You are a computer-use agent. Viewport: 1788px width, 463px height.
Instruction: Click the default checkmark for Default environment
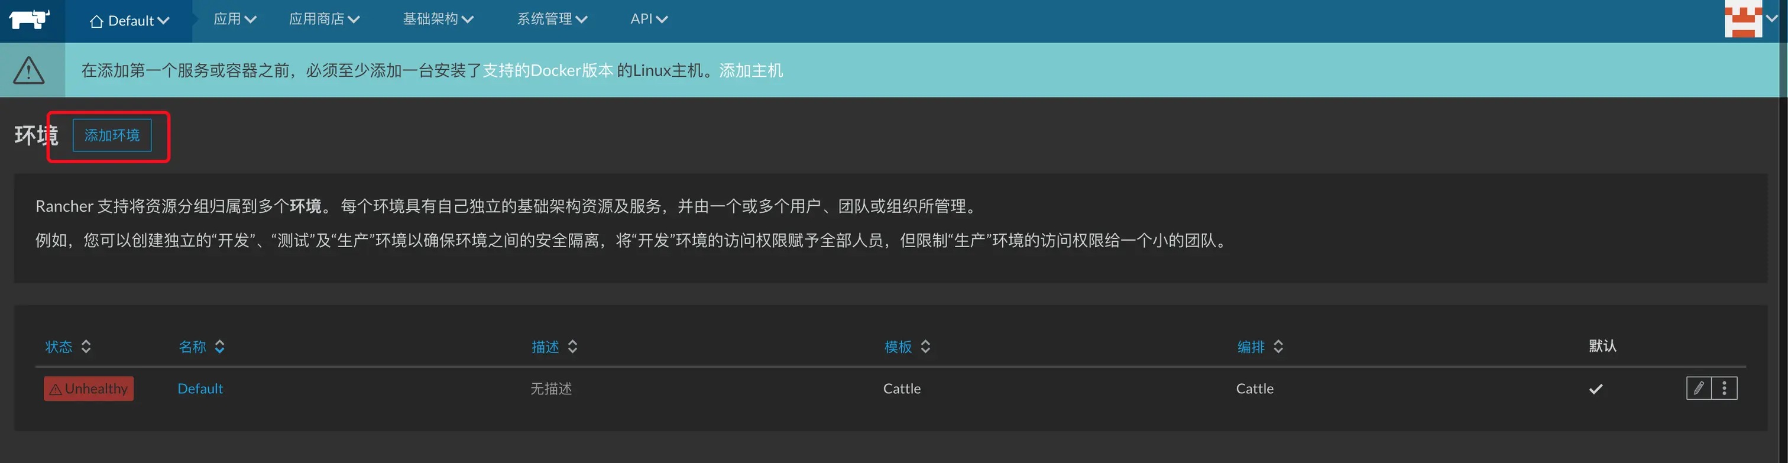coord(1596,388)
